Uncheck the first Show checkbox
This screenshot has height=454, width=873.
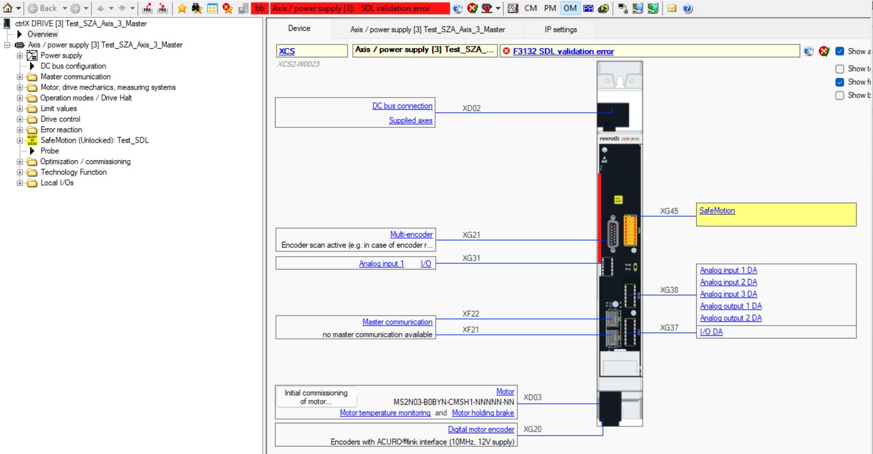tap(840, 51)
